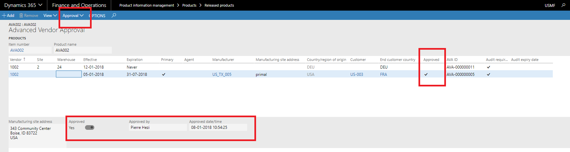Click the USMF company selector

pos(550,5)
